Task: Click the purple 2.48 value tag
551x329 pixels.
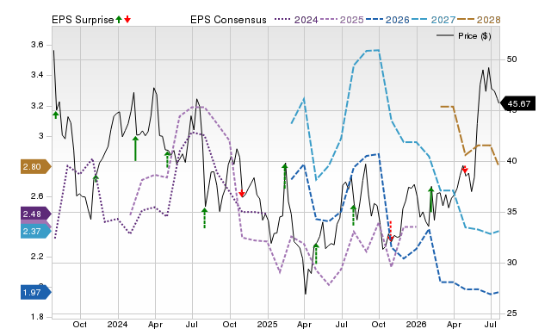Action: coord(36,214)
